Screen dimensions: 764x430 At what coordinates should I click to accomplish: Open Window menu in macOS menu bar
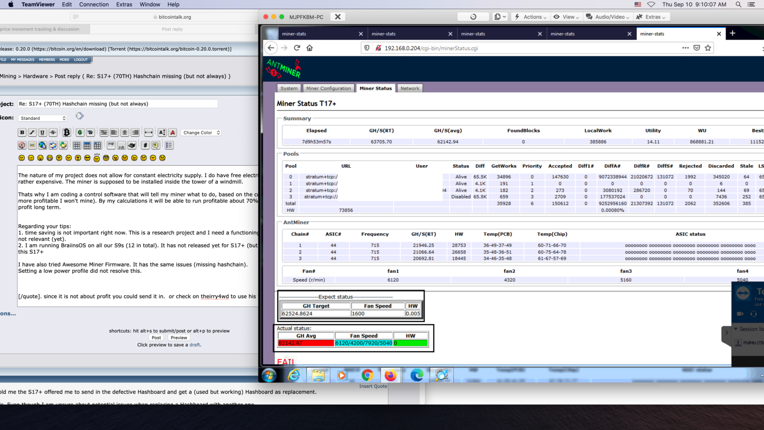click(x=150, y=4)
